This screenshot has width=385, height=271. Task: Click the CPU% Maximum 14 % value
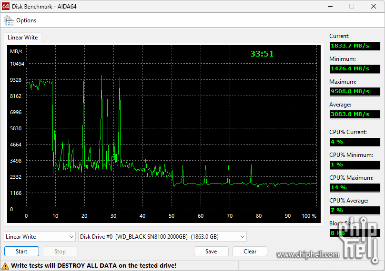pyautogui.click(x=355, y=187)
